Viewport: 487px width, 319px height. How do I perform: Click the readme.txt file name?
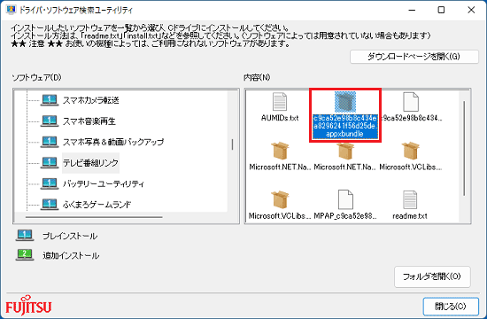pyautogui.click(x=410, y=216)
